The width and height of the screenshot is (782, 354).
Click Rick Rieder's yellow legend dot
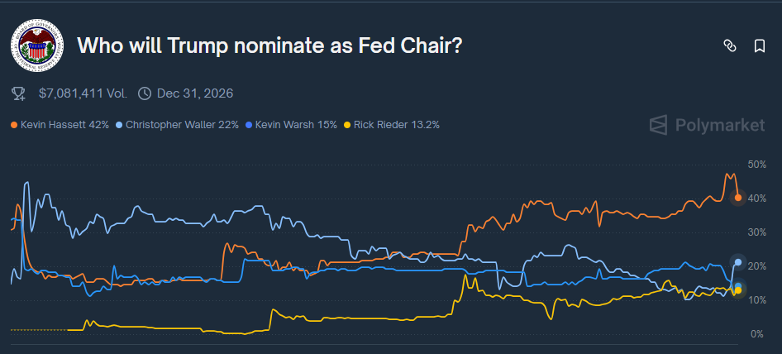[x=347, y=125]
